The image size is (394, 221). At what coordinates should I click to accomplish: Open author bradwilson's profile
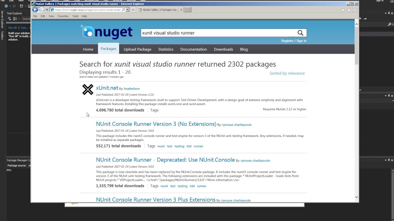(x=132, y=89)
